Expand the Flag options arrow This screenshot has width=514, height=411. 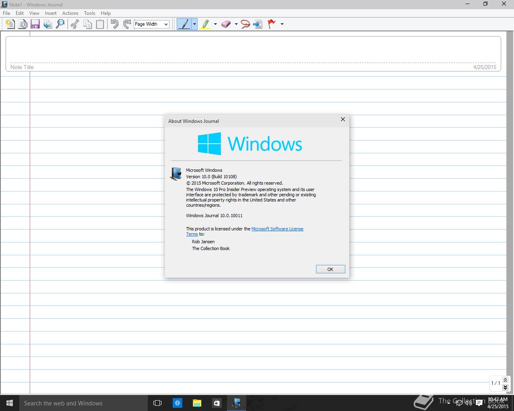pyautogui.click(x=282, y=24)
